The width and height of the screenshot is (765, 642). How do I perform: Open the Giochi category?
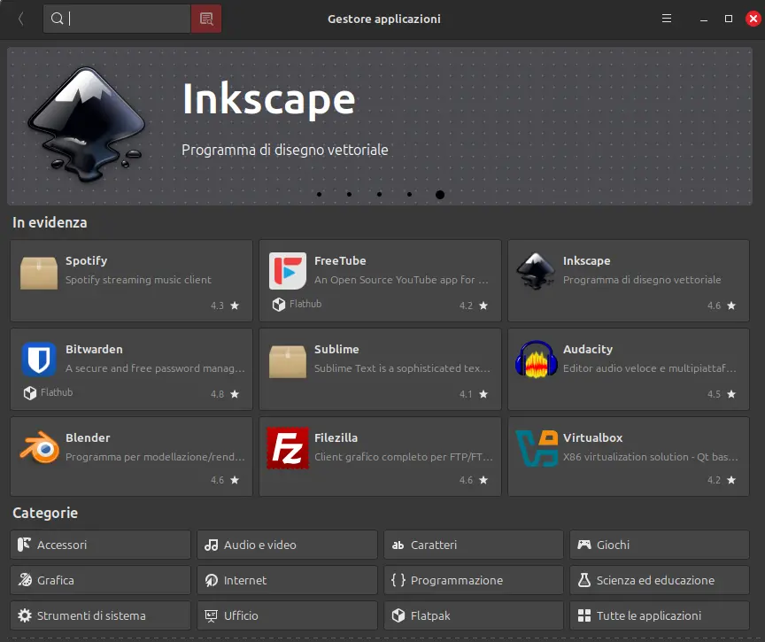pyautogui.click(x=659, y=545)
